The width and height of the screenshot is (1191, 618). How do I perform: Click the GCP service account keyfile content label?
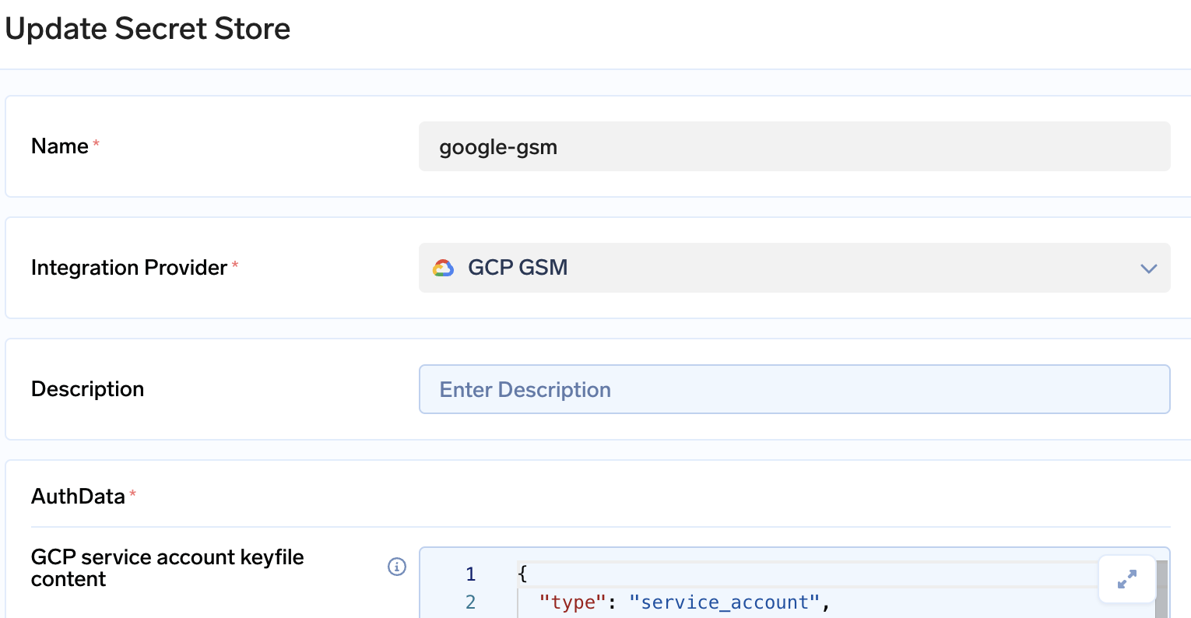click(167, 568)
